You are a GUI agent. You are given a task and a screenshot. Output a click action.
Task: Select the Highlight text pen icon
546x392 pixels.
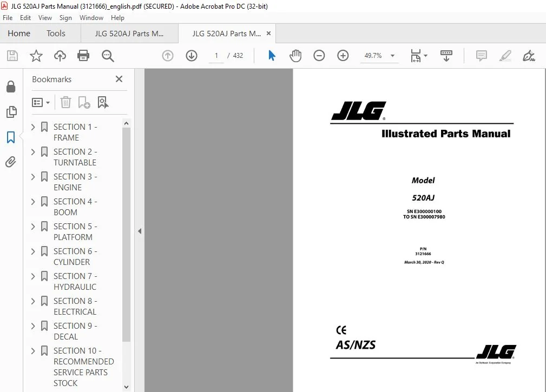pyautogui.click(x=505, y=56)
